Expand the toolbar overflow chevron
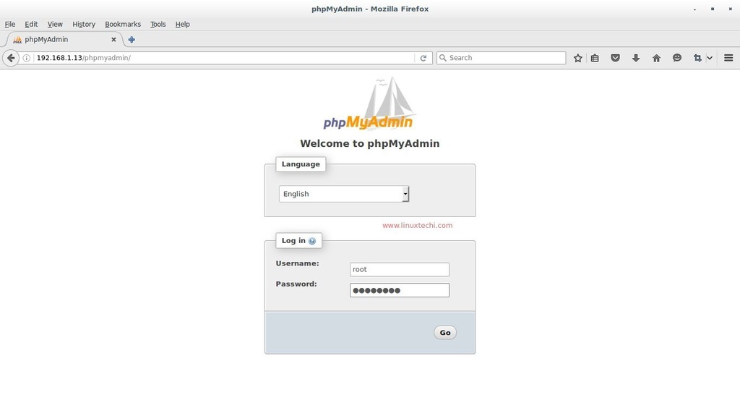This screenshot has height=403, width=740. coord(710,58)
